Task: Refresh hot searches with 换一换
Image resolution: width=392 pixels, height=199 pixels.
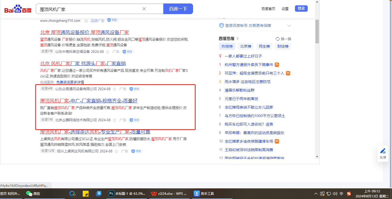Action: click(x=283, y=39)
